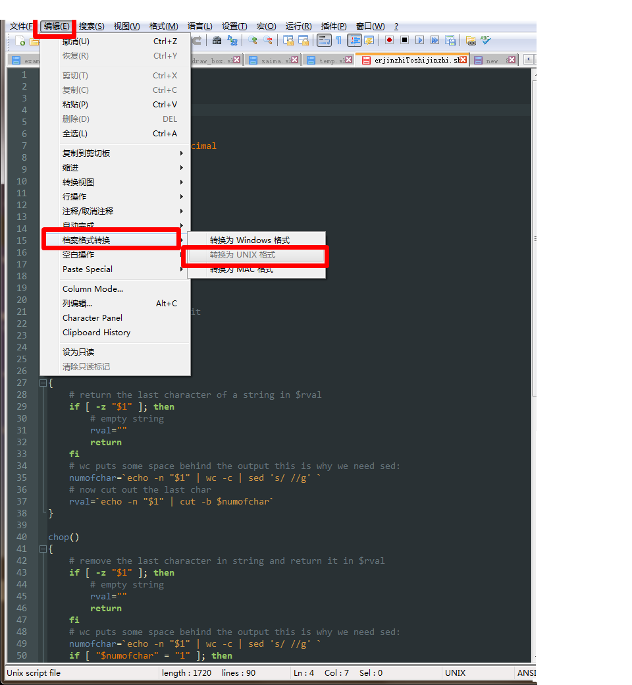Choose 全选(L) select all entry

(115, 134)
